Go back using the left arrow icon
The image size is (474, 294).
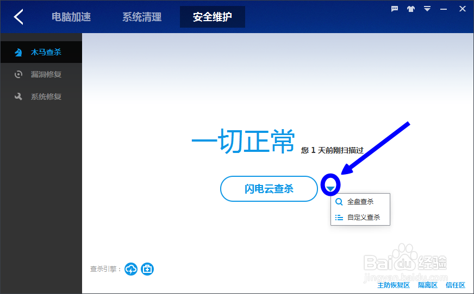coord(18,17)
